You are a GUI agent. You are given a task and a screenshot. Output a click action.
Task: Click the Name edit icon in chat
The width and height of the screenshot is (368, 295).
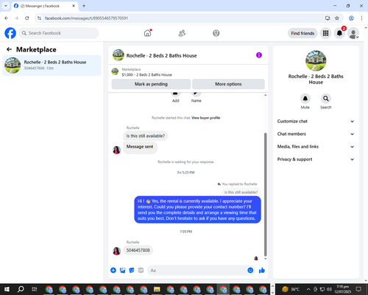pos(196,94)
